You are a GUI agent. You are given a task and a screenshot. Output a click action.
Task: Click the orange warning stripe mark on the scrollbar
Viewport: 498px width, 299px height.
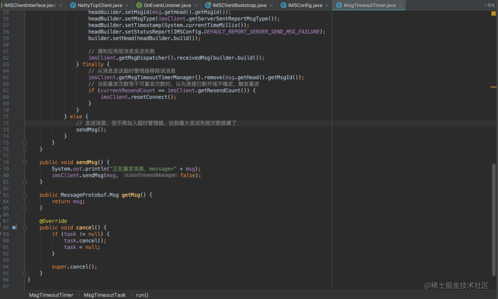(494, 87)
